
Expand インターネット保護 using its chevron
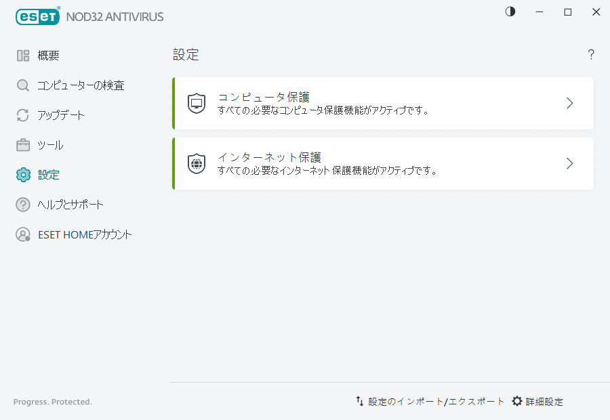(569, 163)
